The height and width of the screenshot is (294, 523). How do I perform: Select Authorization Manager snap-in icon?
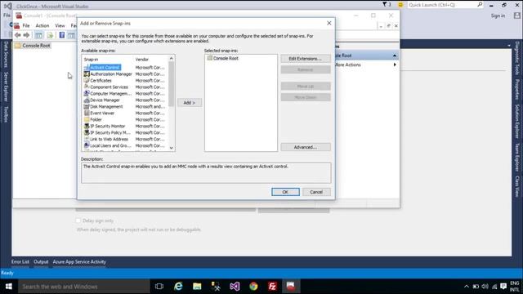[x=87, y=74]
